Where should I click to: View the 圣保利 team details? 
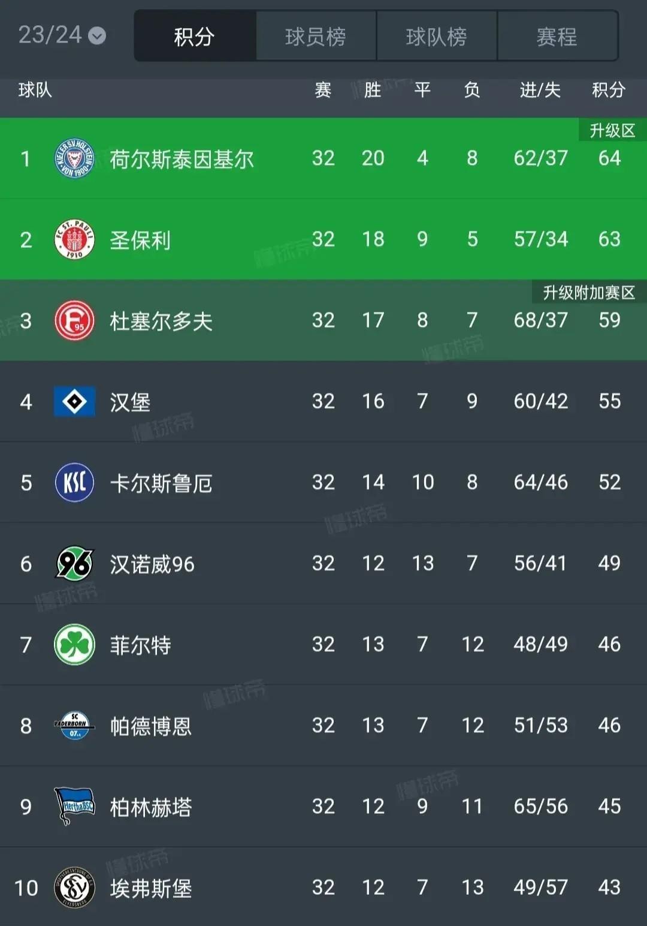coord(140,240)
